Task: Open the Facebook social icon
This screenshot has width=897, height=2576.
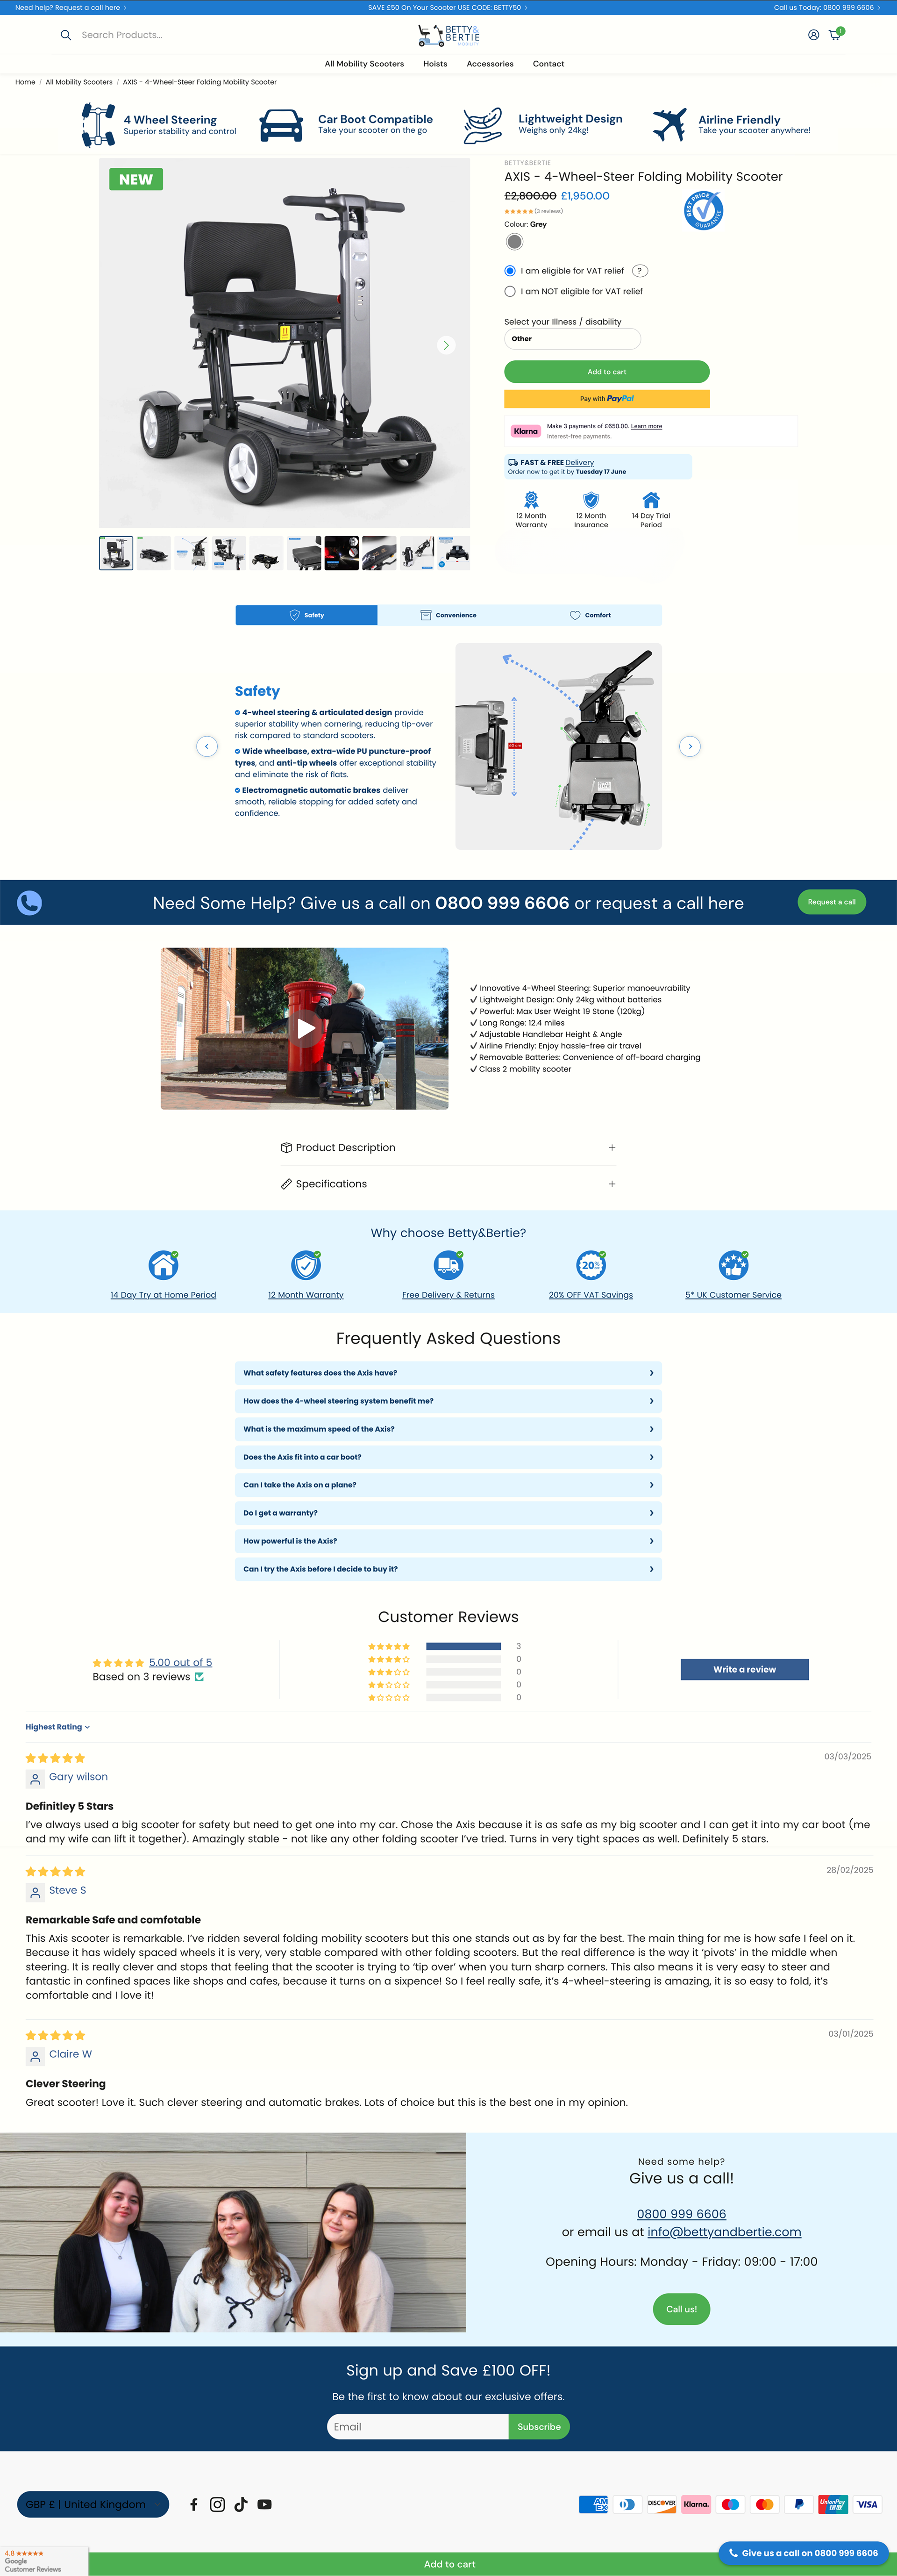Action: (x=194, y=2504)
